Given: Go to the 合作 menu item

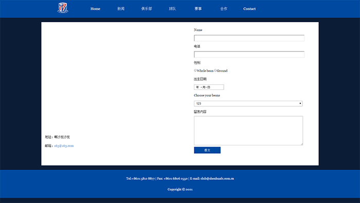Looking at the screenshot, I should [224, 9].
